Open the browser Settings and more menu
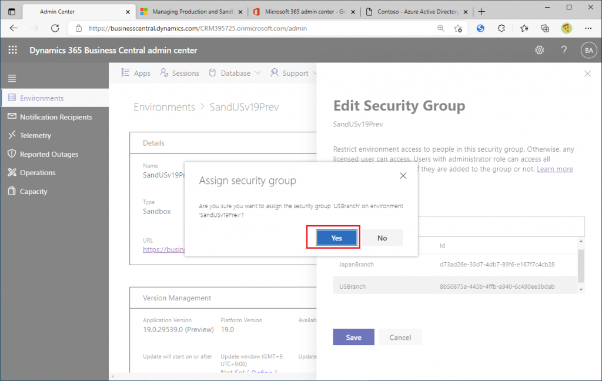 588,28
